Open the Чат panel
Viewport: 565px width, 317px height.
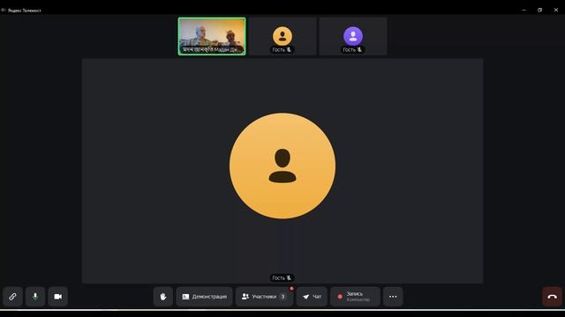[x=312, y=297]
